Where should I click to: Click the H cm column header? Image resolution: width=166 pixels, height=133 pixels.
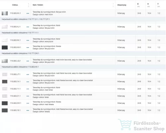(x=148, y=5)
